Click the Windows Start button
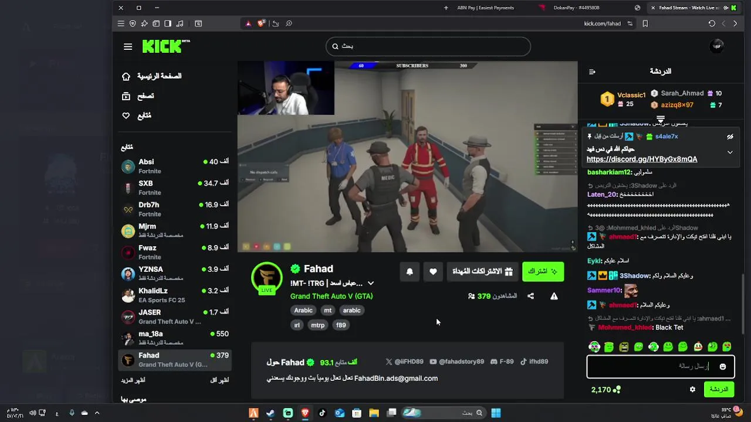Viewport: 751px width, 422px height. [496, 413]
